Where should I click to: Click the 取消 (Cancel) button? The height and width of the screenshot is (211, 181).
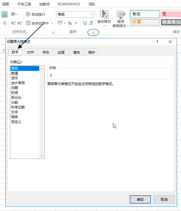click(x=164, y=199)
